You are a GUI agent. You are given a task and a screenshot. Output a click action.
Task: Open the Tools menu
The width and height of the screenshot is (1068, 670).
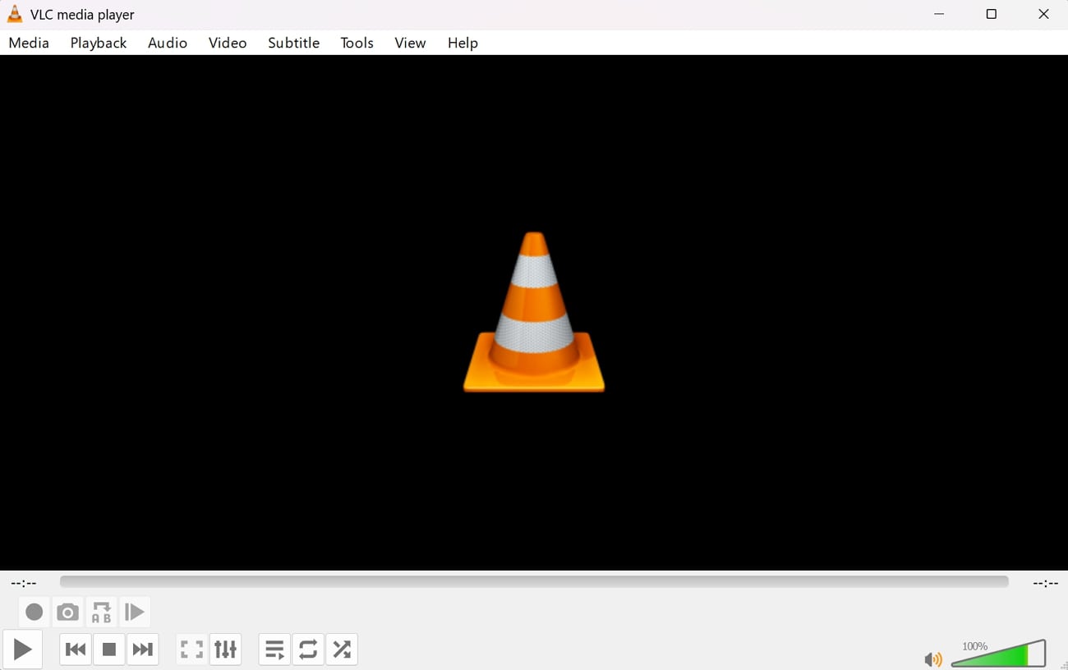click(x=357, y=43)
